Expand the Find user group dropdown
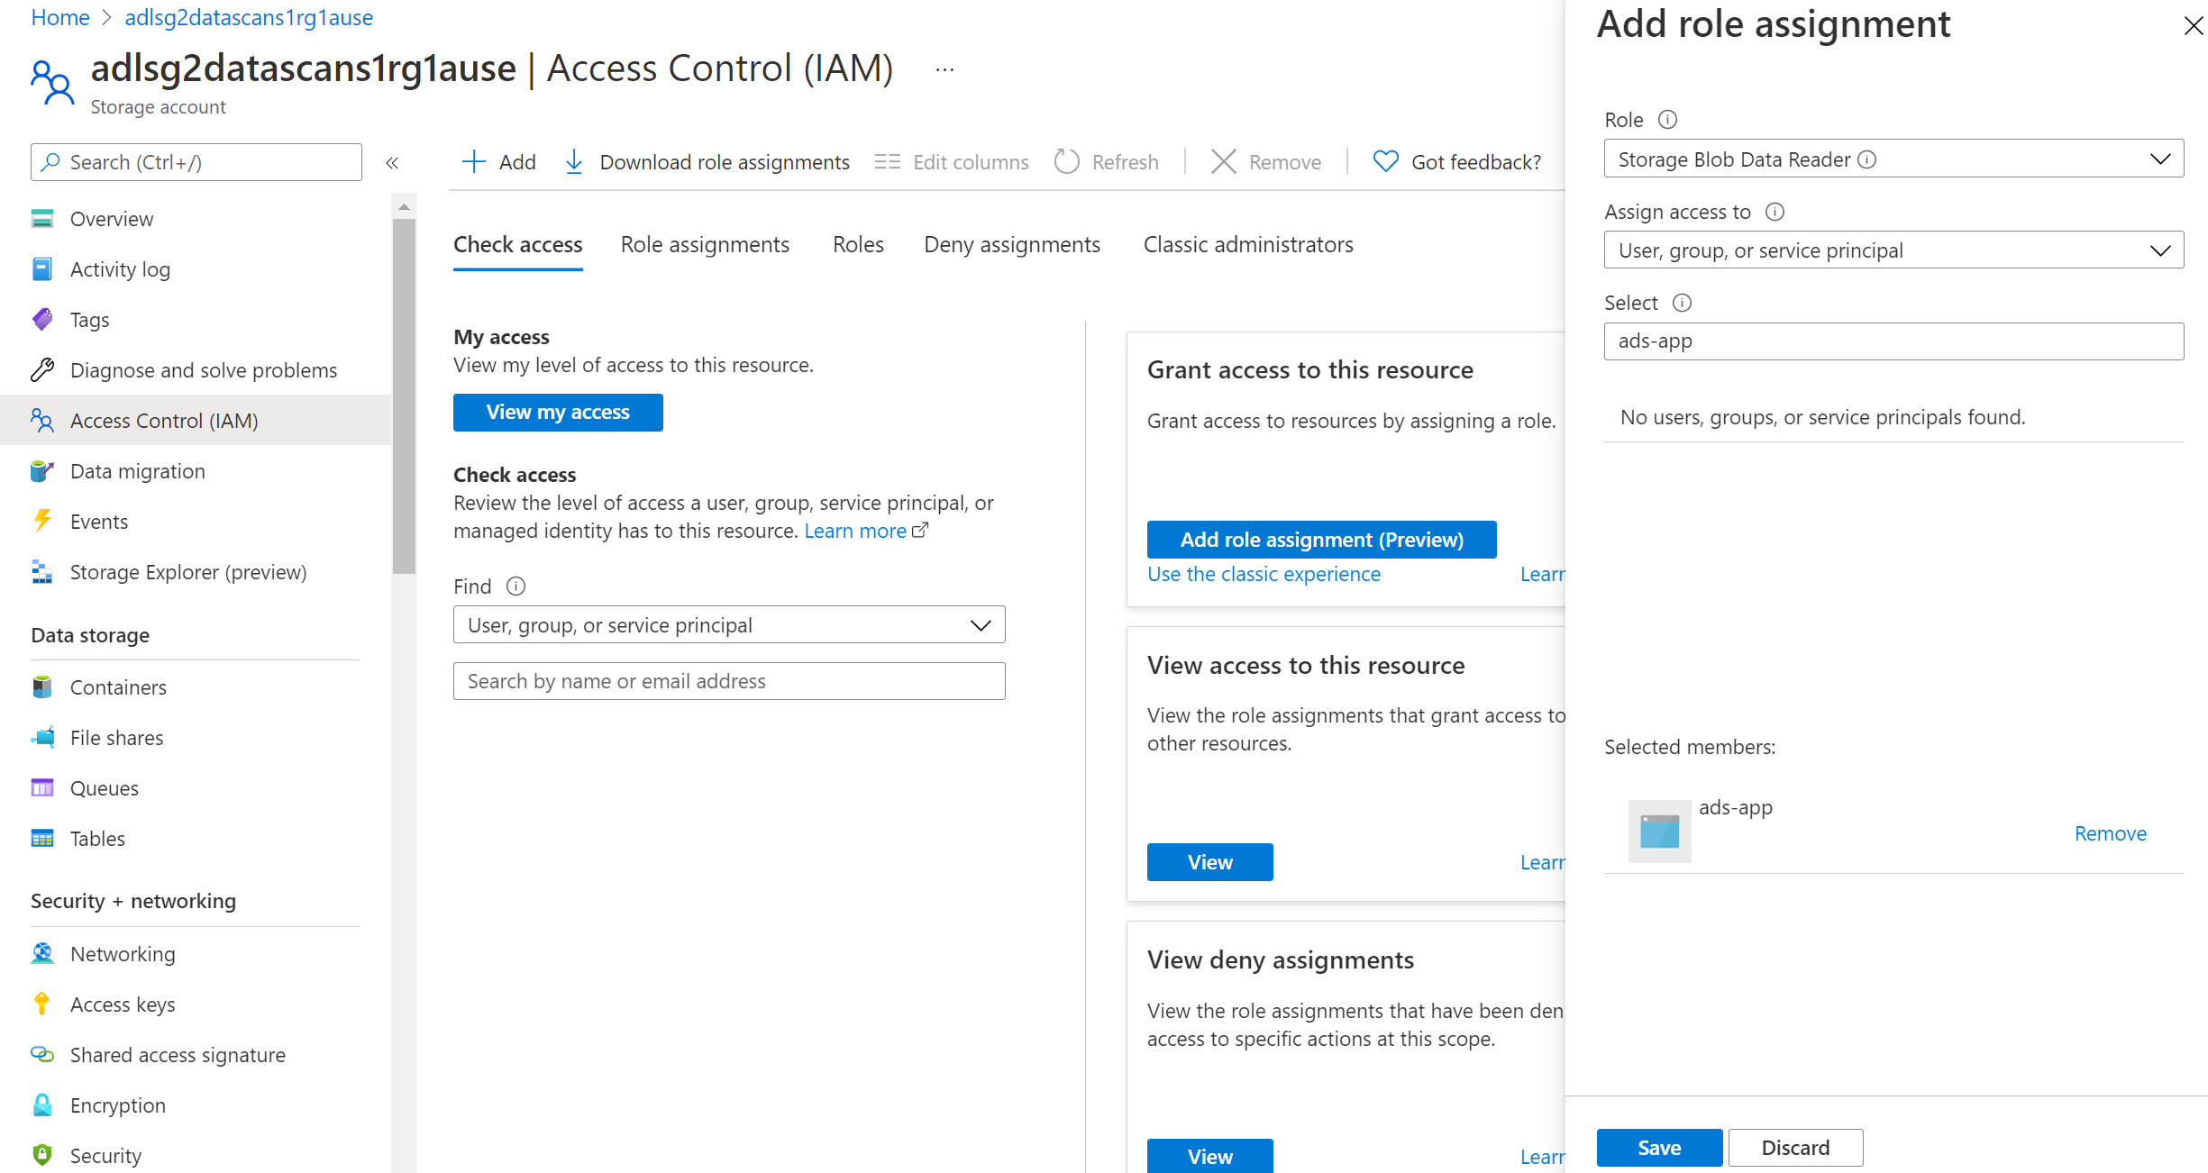Screen dimensions: 2208x1173 point(981,624)
